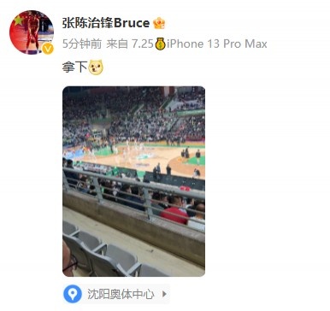Viewport: 330px width, 311px height.
Task: Open 张陈治锋Bruce's profile avatar
Action: [32, 32]
